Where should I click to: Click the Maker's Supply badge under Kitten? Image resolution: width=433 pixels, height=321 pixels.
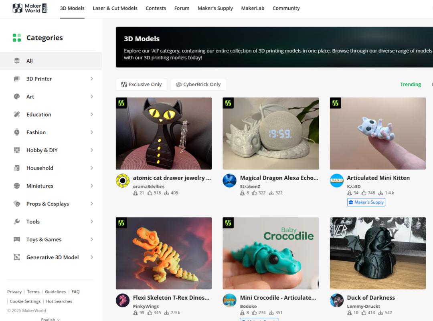[x=366, y=202]
